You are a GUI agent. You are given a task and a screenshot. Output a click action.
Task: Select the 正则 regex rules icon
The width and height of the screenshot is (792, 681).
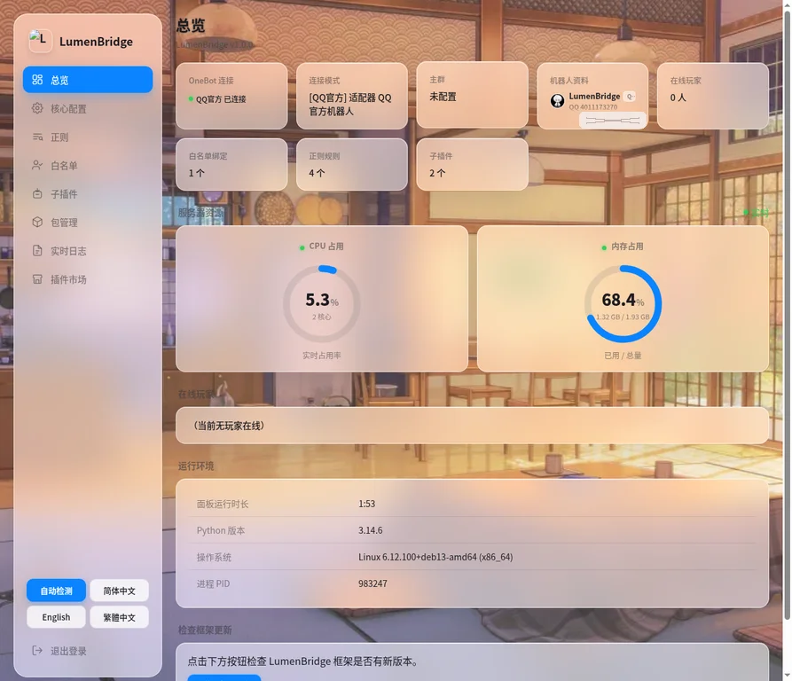click(37, 137)
